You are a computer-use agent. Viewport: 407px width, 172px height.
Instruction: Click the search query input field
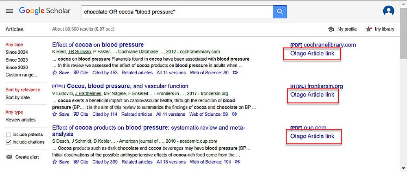coord(177,12)
